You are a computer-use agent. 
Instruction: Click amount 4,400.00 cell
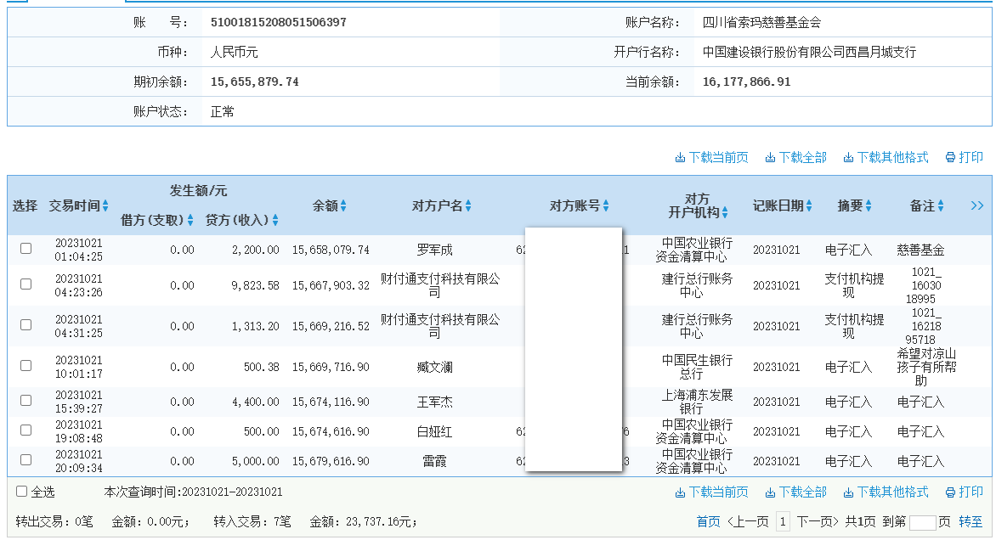(255, 402)
